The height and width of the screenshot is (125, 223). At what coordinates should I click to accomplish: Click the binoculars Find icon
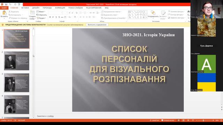click(189, 11)
